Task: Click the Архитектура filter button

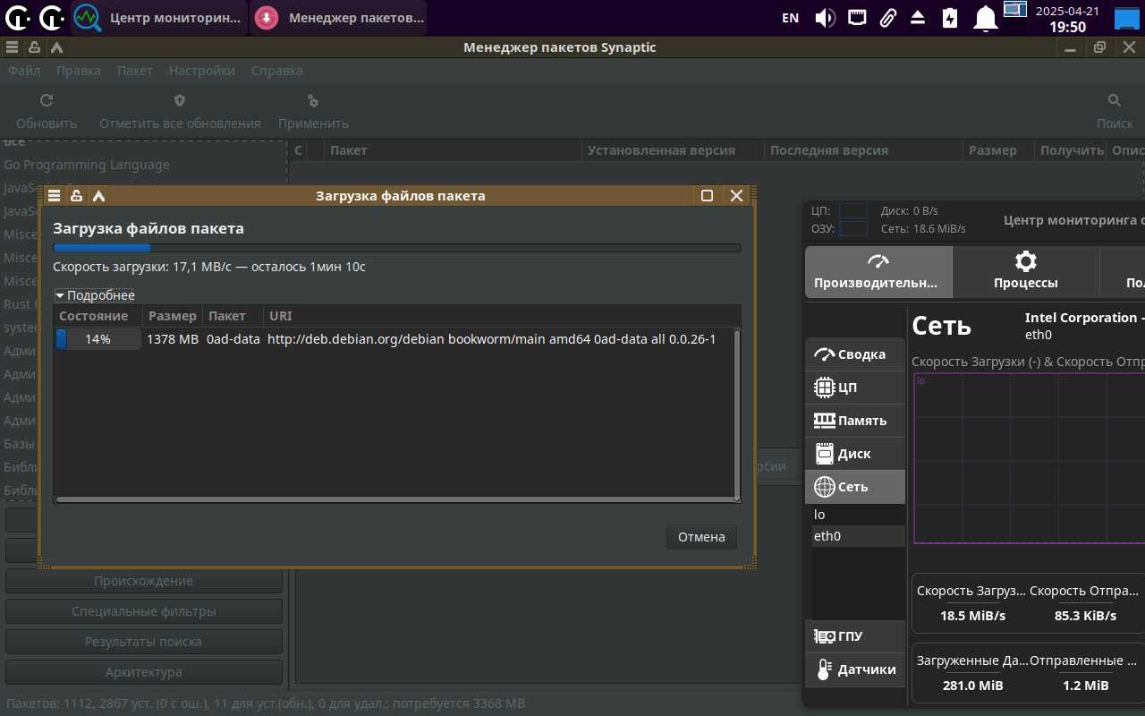Action: [144, 672]
